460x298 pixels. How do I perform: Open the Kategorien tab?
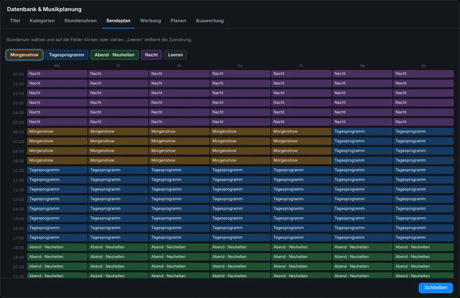click(x=42, y=21)
